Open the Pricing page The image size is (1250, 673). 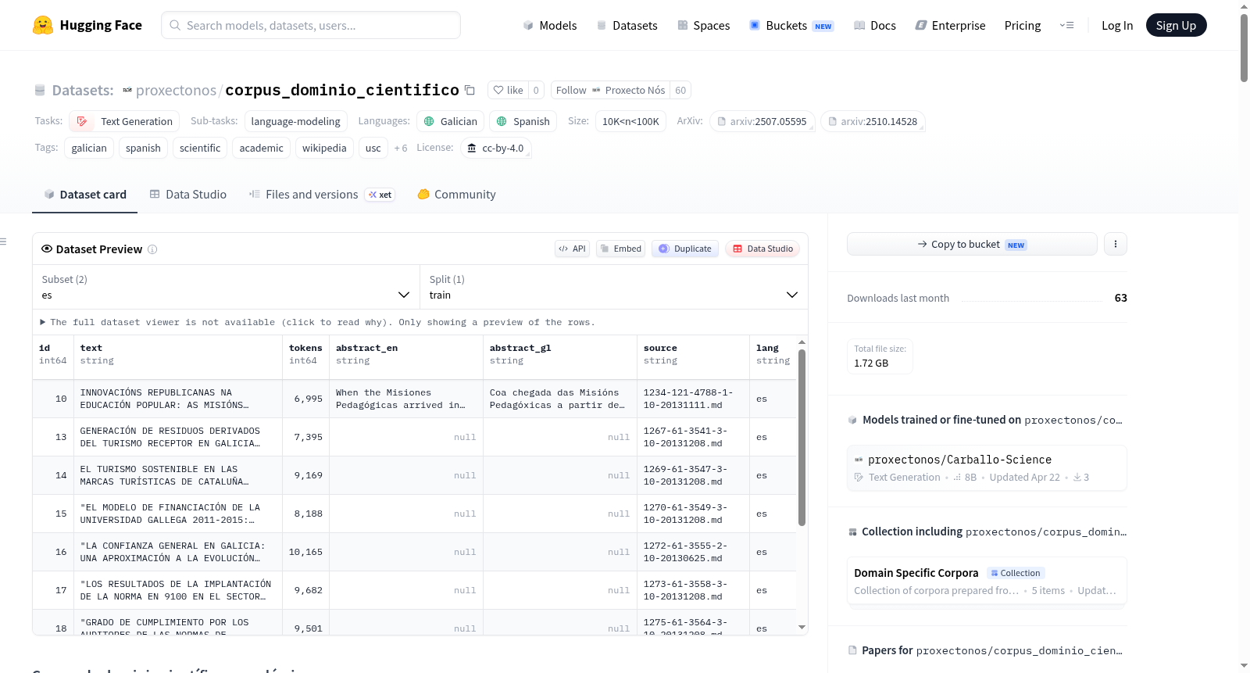pos(1023,25)
